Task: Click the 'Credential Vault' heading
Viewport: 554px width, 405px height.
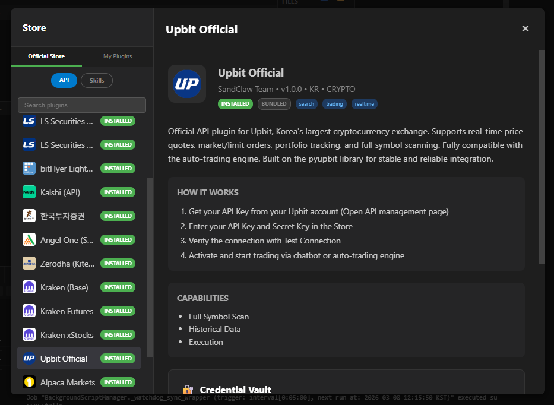Action: pyautogui.click(x=235, y=390)
